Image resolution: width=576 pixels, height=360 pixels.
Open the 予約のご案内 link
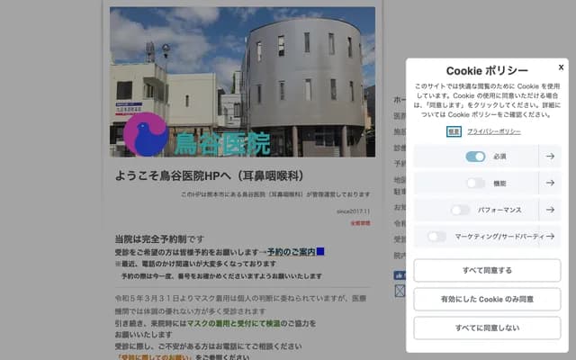coord(291,252)
